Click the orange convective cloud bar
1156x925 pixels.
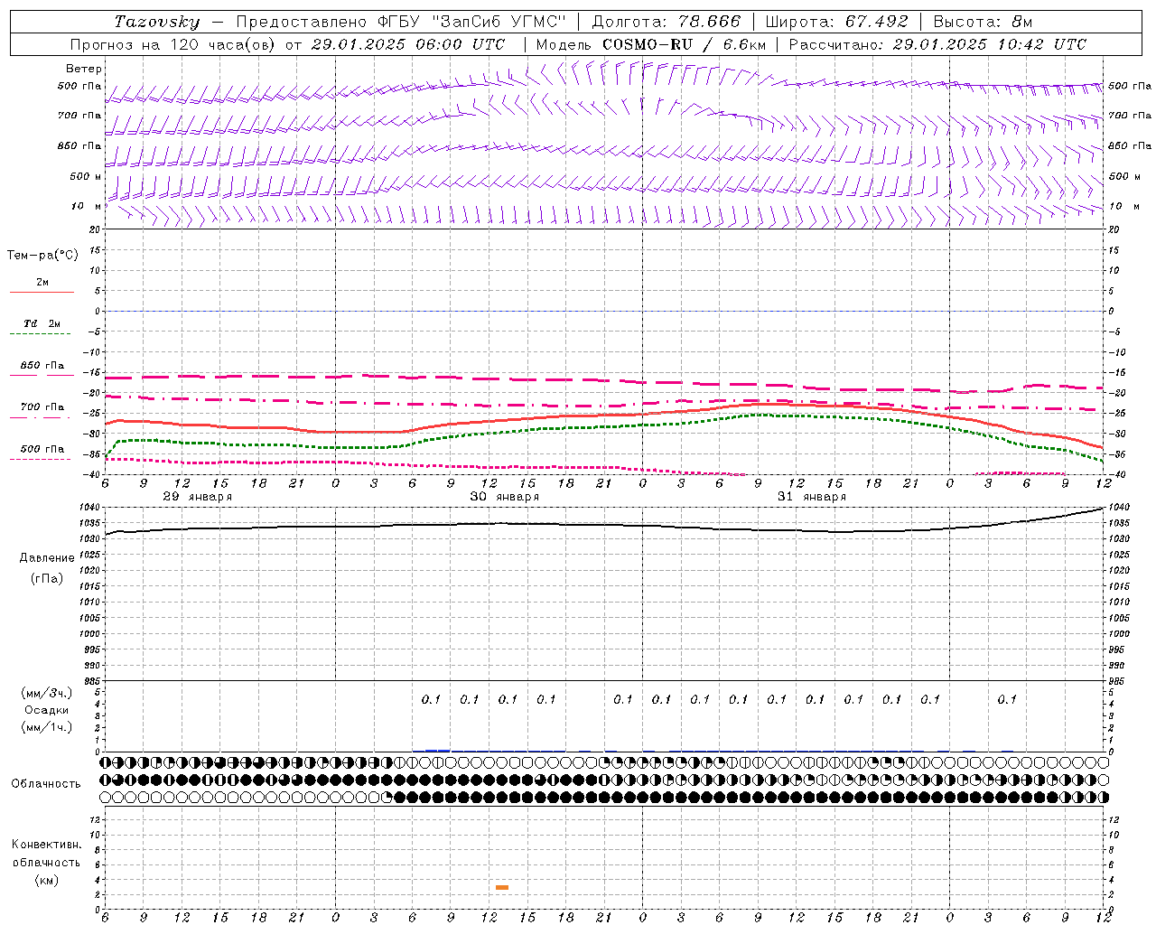click(502, 887)
